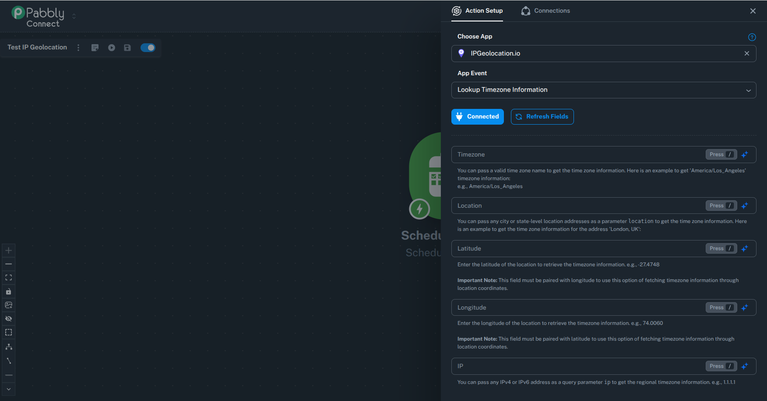The height and width of the screenshot is (401, 767).
Task: Click the Refresh Fields button
Action: (542, 117)
